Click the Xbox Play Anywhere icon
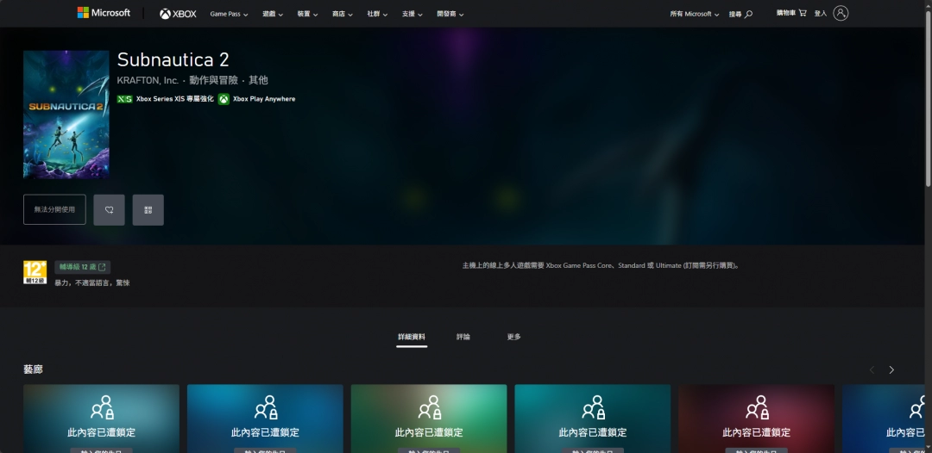 pyautogui.click(x=224, y=99)
